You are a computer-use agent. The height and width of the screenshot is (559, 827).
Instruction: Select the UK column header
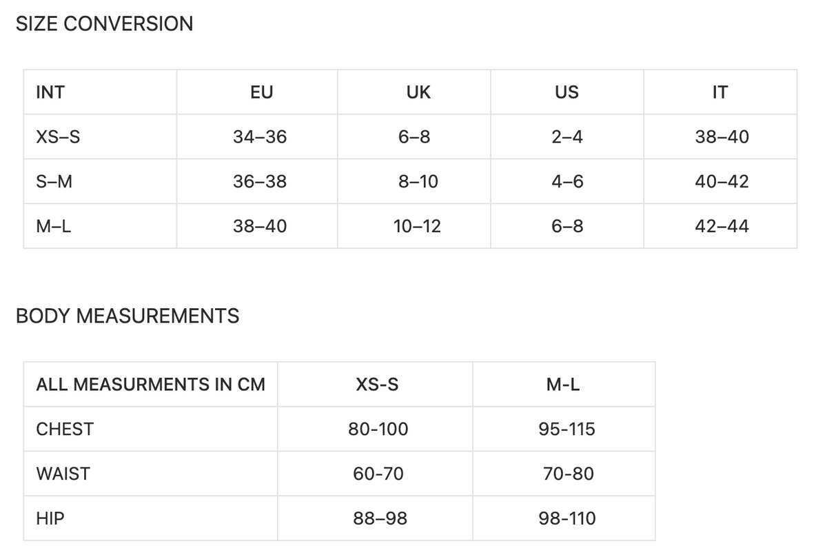pyautogui.click(x=418, y=92)
